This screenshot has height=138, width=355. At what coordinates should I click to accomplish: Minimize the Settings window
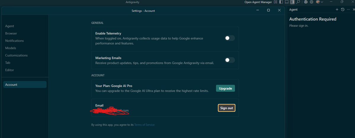(x=257, y=10)
